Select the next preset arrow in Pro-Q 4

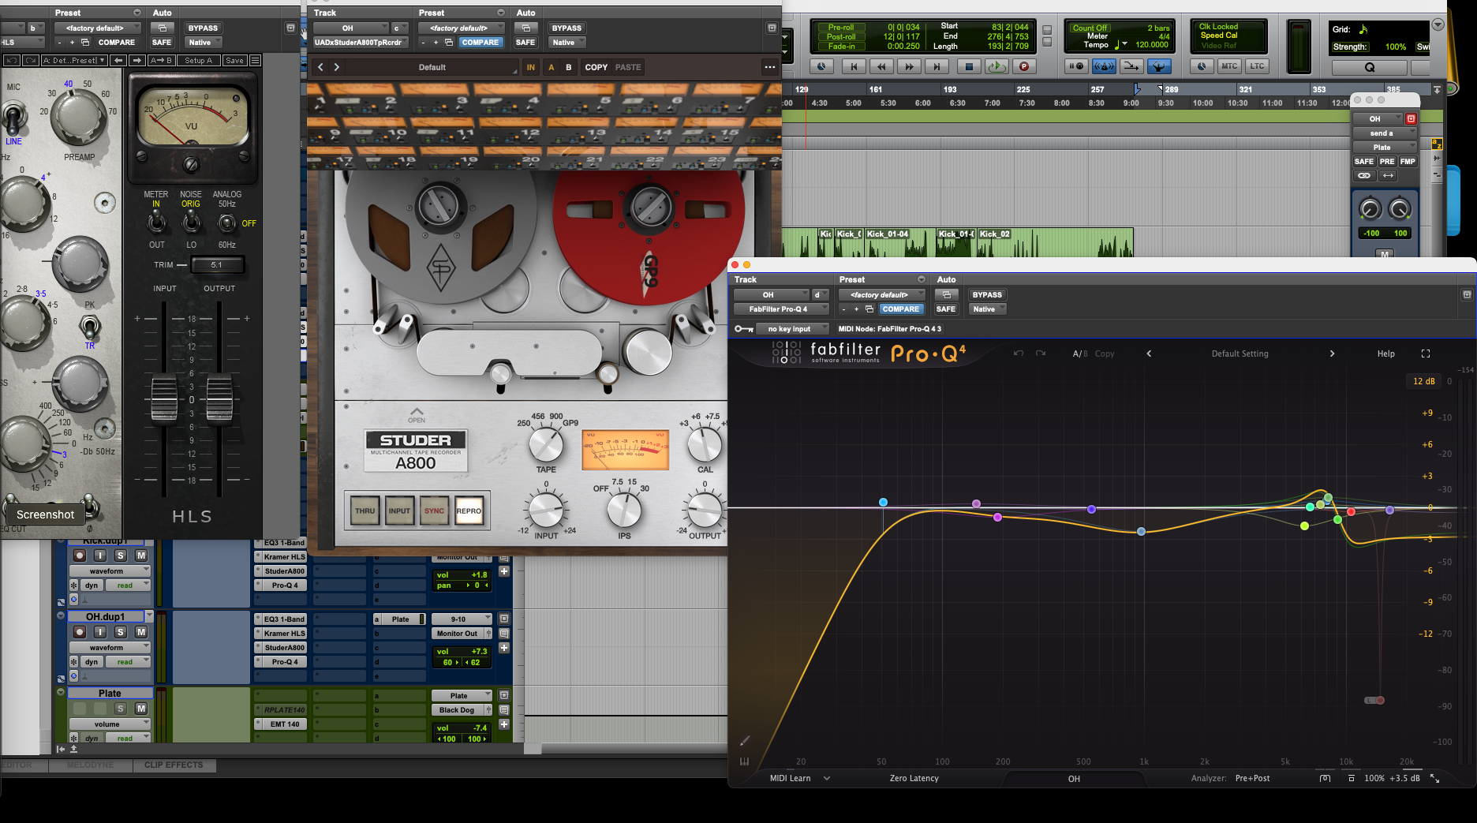click(1333, 354)
